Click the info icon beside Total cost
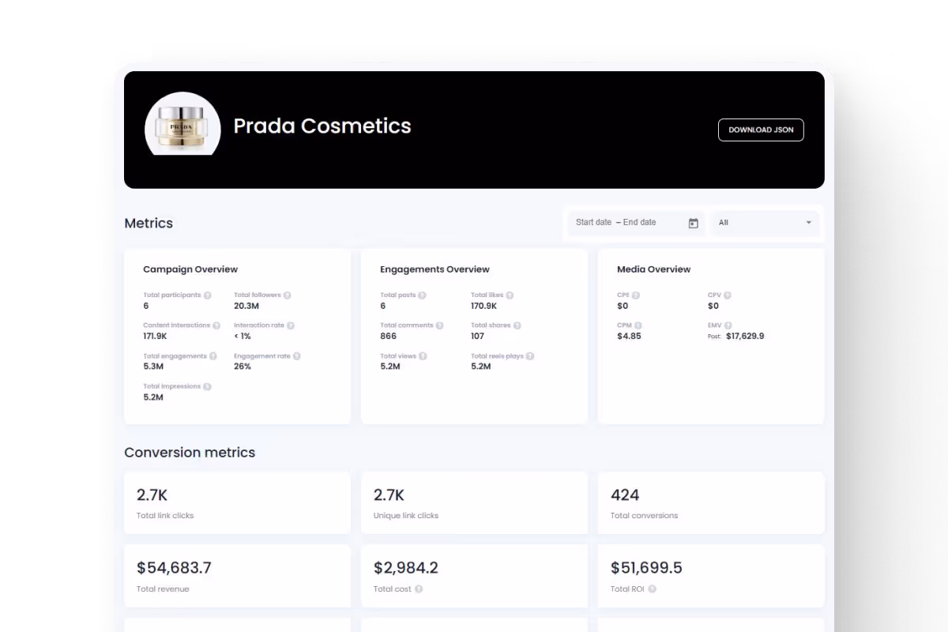The height and width of the screenshot is (632, 948). (x=419, y=589)
